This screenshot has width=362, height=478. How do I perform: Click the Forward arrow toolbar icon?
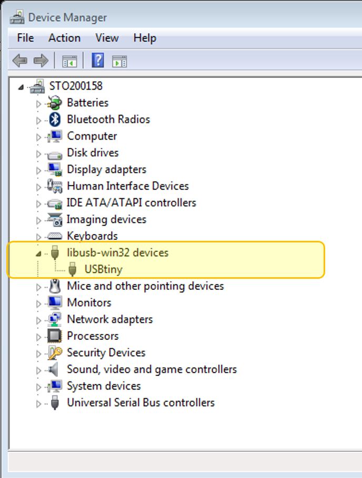41,61
